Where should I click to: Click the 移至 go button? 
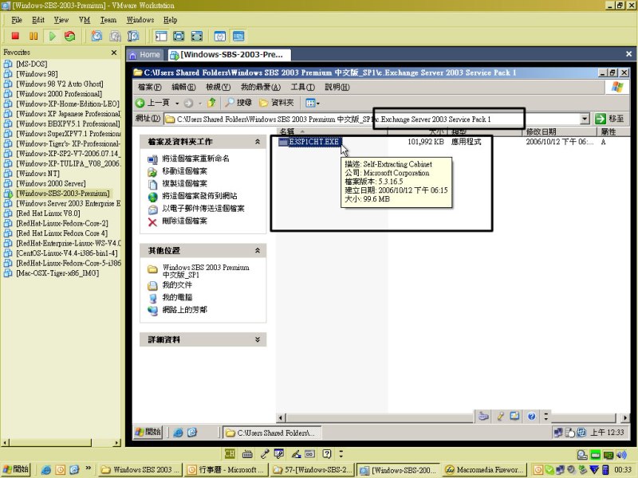[x=609, y=119]
